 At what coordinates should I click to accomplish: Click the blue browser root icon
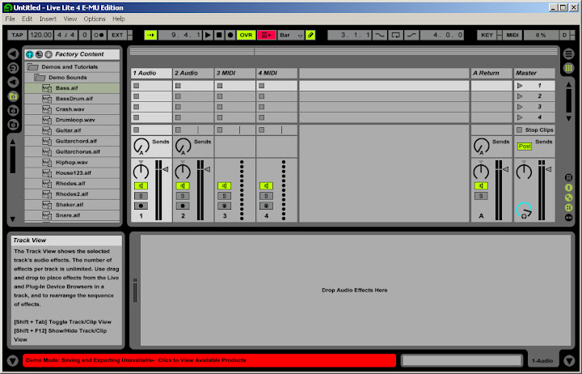[x=29, y=54]
